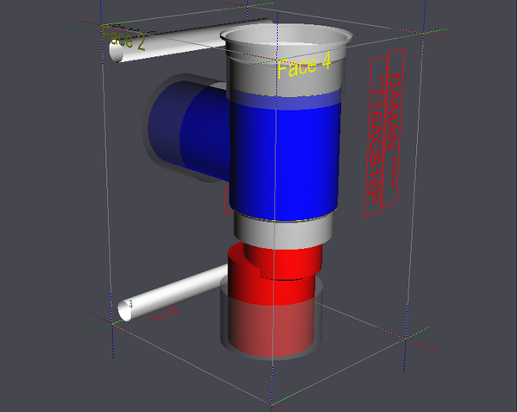This screenshot has width=518, height=412.
Task: Pick the solid red stepped cylinder
Action: tap(275, 274)
